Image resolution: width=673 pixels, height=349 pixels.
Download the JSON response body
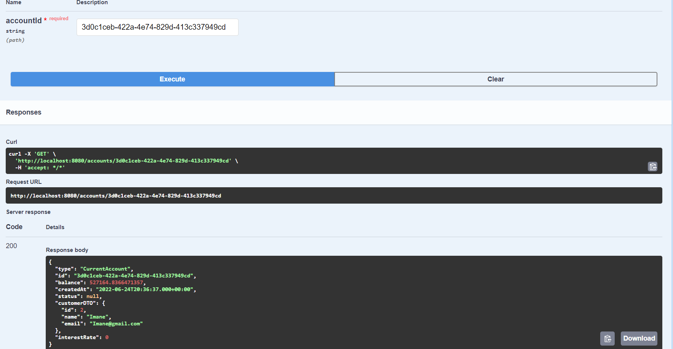[639, 338]
